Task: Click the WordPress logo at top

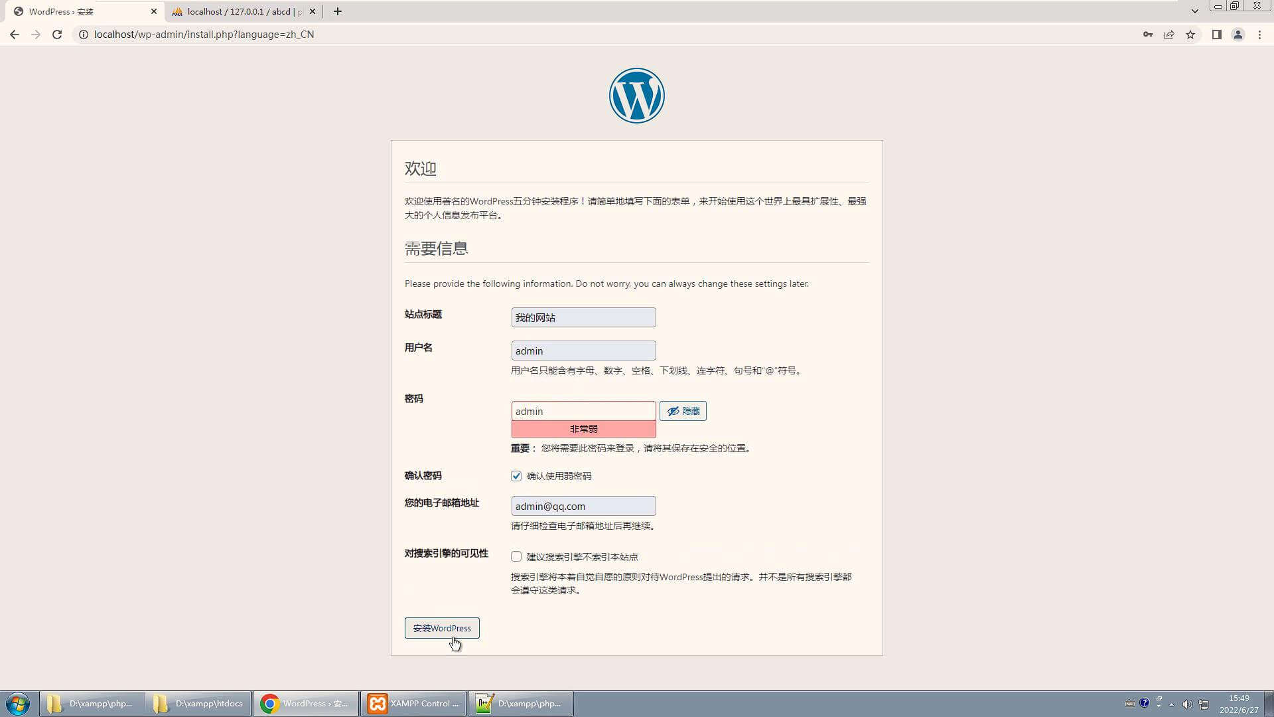Action: pyautogui.click(x=636, y=96)
